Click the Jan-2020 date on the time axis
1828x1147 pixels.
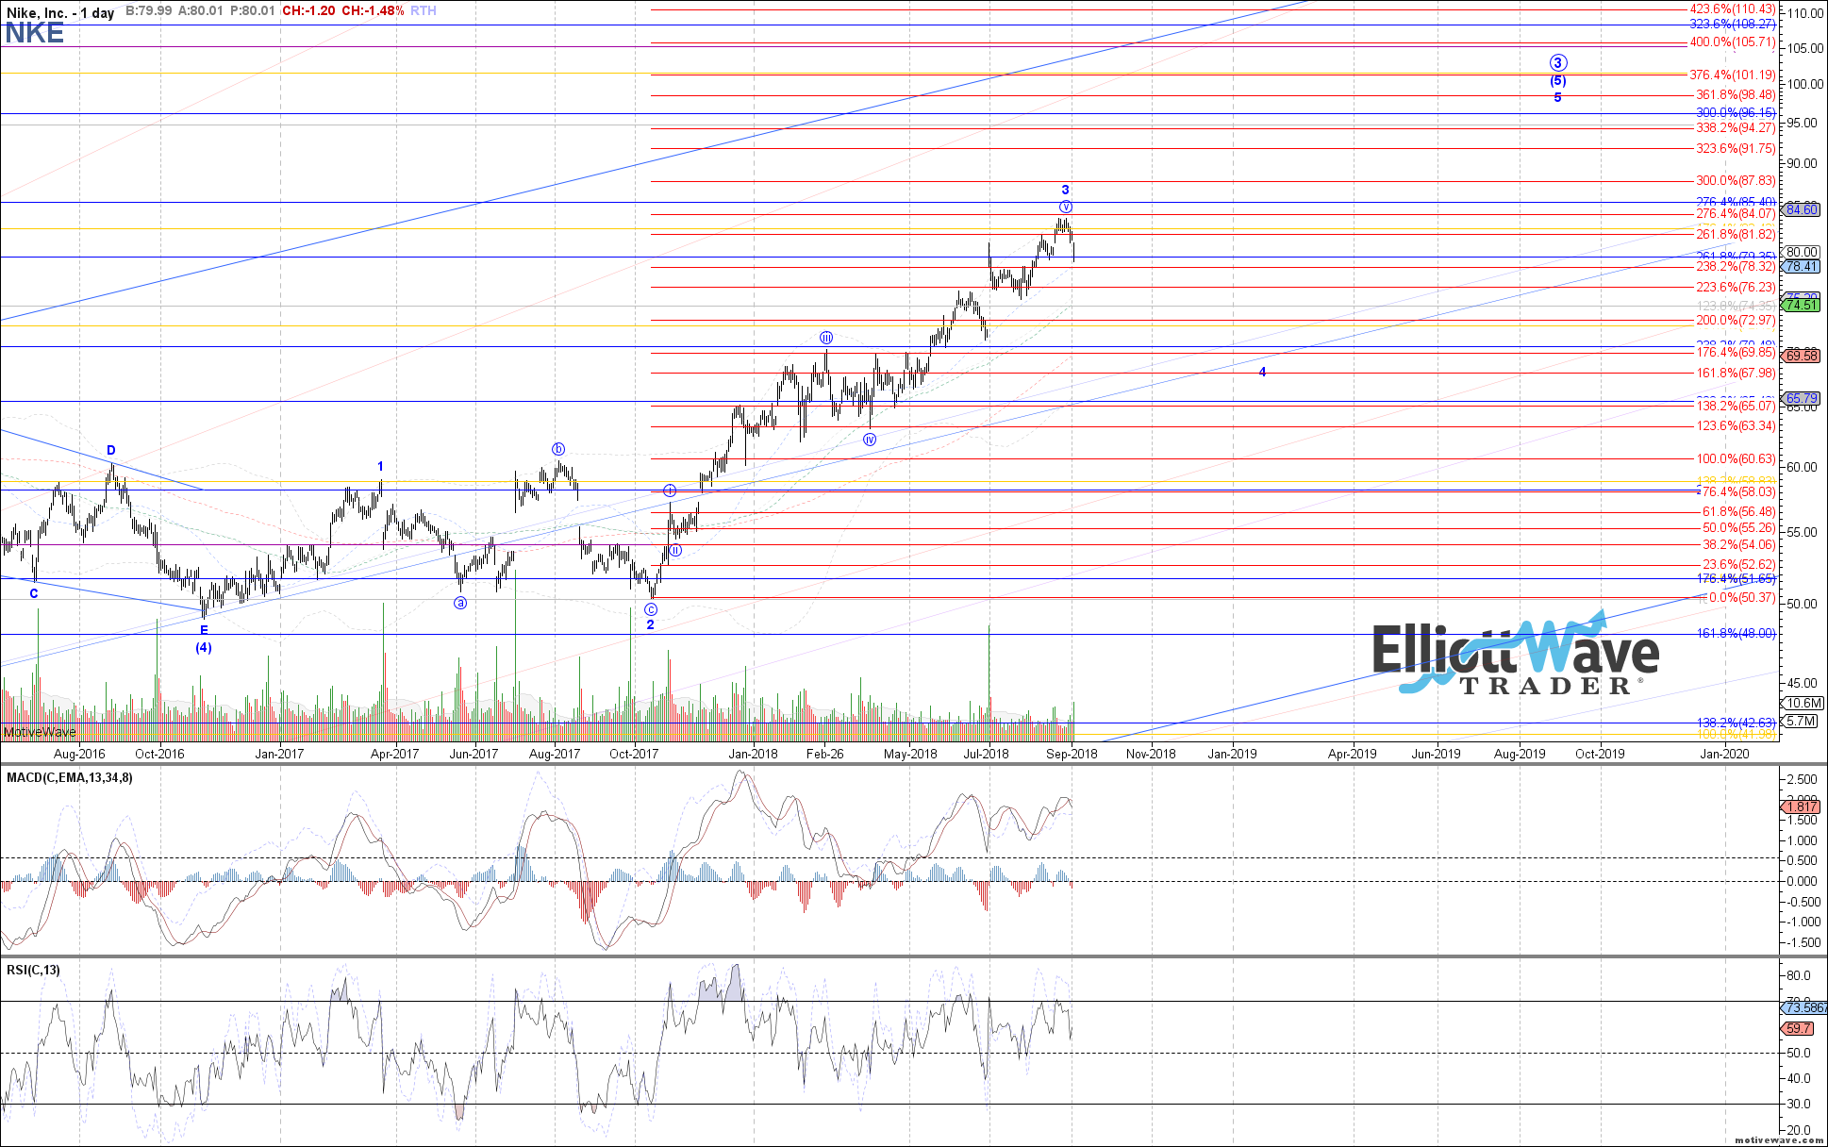[1725, 753]
